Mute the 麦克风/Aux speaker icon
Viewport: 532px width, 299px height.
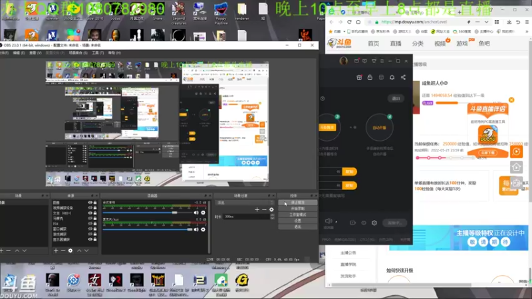pos(196,229)
